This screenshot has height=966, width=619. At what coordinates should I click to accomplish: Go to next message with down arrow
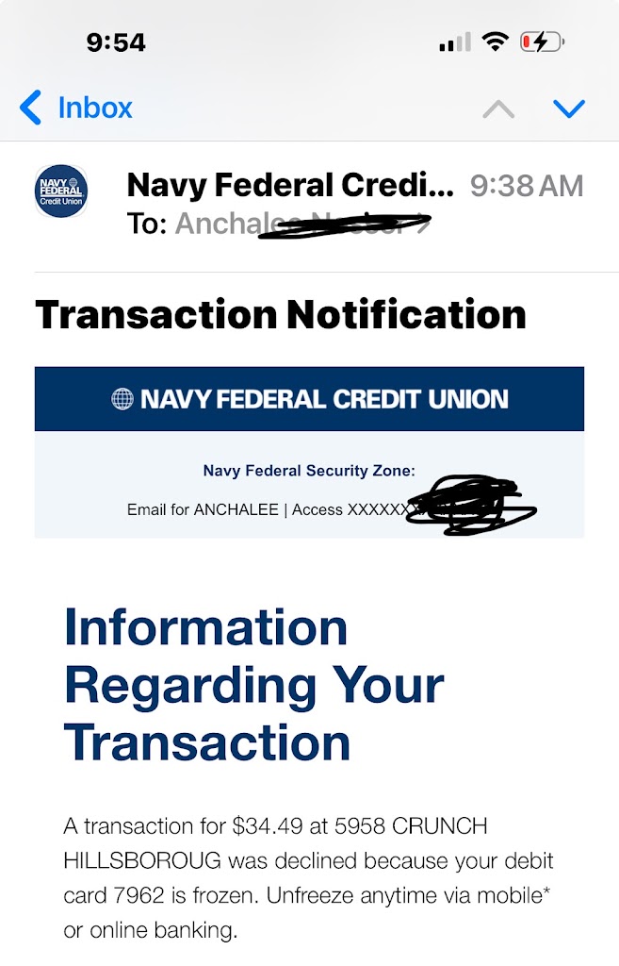point(569,109)
